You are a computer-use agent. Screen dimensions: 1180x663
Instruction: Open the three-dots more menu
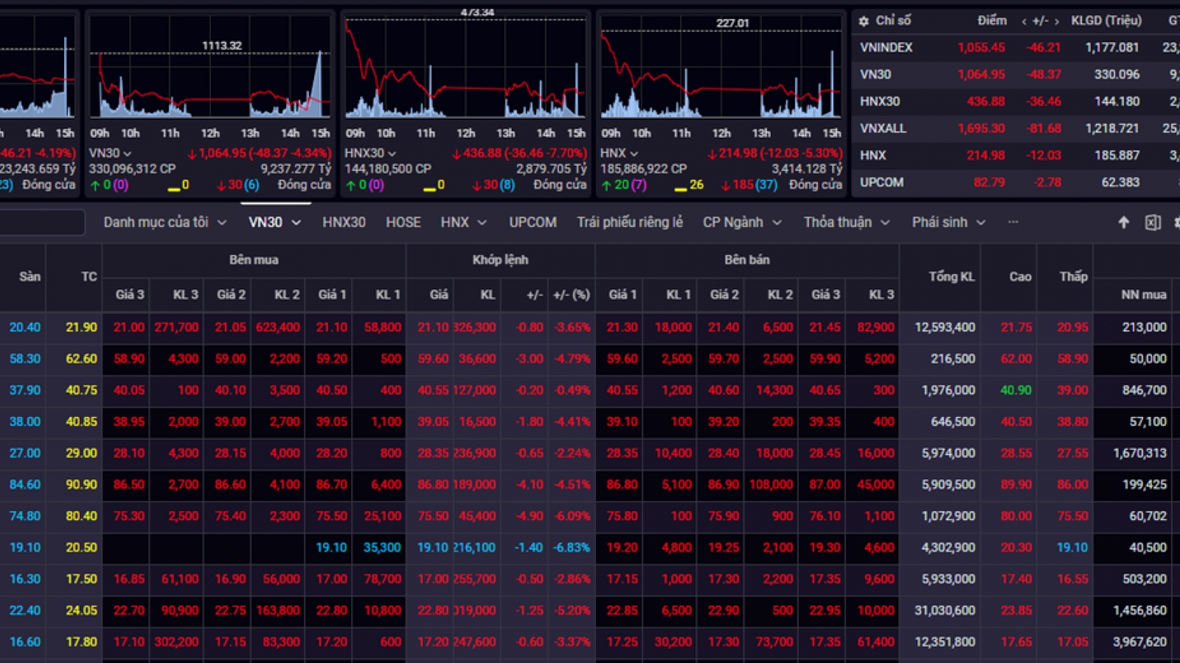pos(1013,222)
